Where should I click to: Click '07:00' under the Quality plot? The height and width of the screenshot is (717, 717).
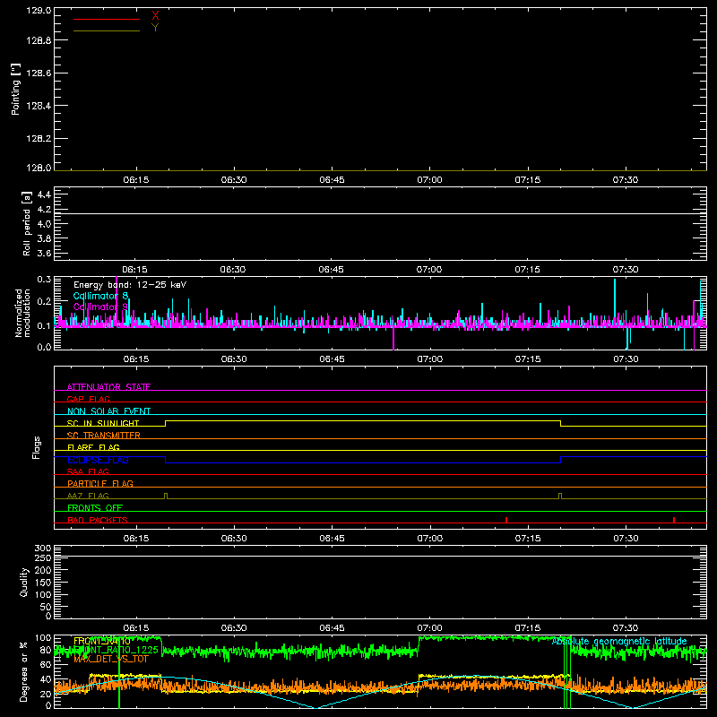(x=429, y=628)
